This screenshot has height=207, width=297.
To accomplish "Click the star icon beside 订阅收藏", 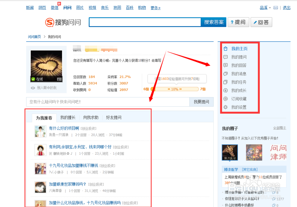I will pyautogui.click(x=225, y=99).
